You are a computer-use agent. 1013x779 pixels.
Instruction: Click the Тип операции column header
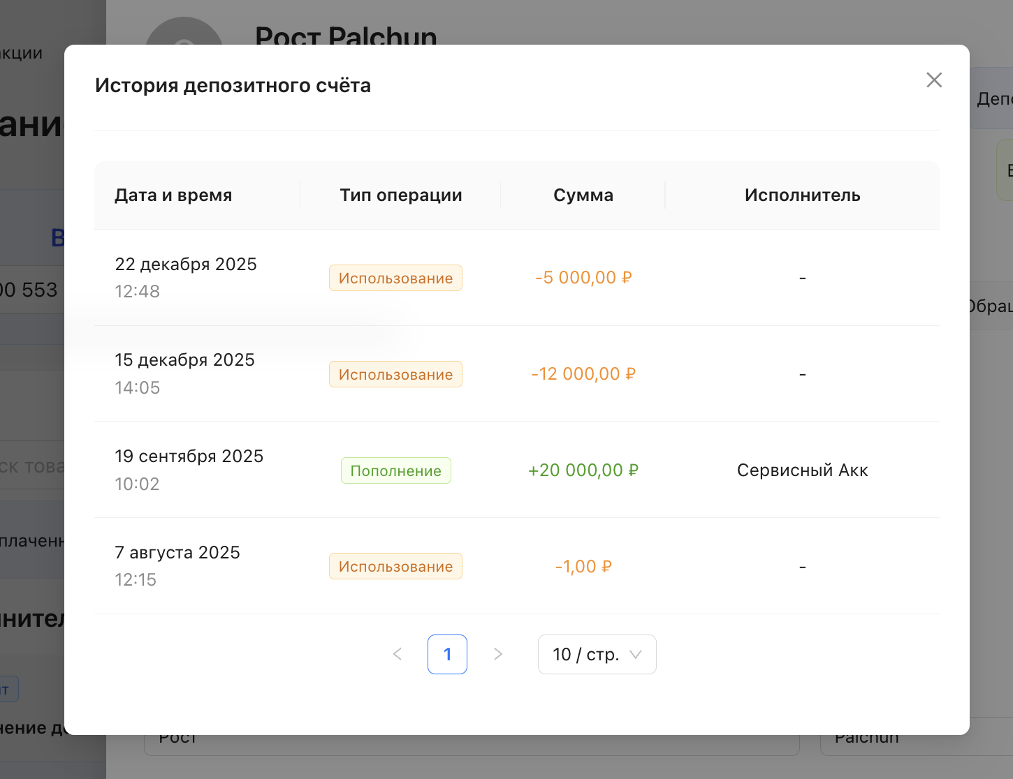[x=400, y=195]
